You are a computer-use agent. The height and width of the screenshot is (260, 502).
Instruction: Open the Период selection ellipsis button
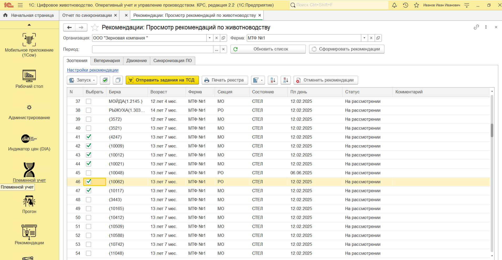point(217,49)
